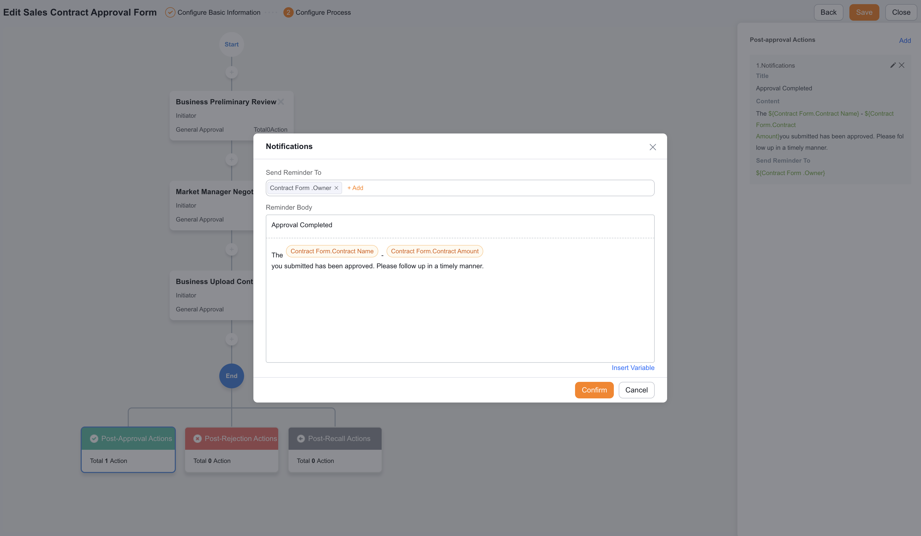Add node plus above End node
The height and width of the screenshot is (536, 921).
[231, 339]
